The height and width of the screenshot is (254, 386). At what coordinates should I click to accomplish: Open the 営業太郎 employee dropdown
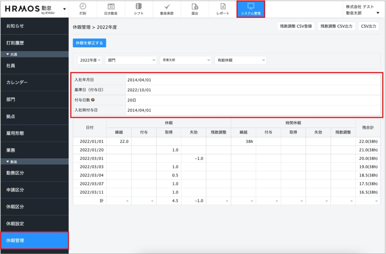click(185, 60)
